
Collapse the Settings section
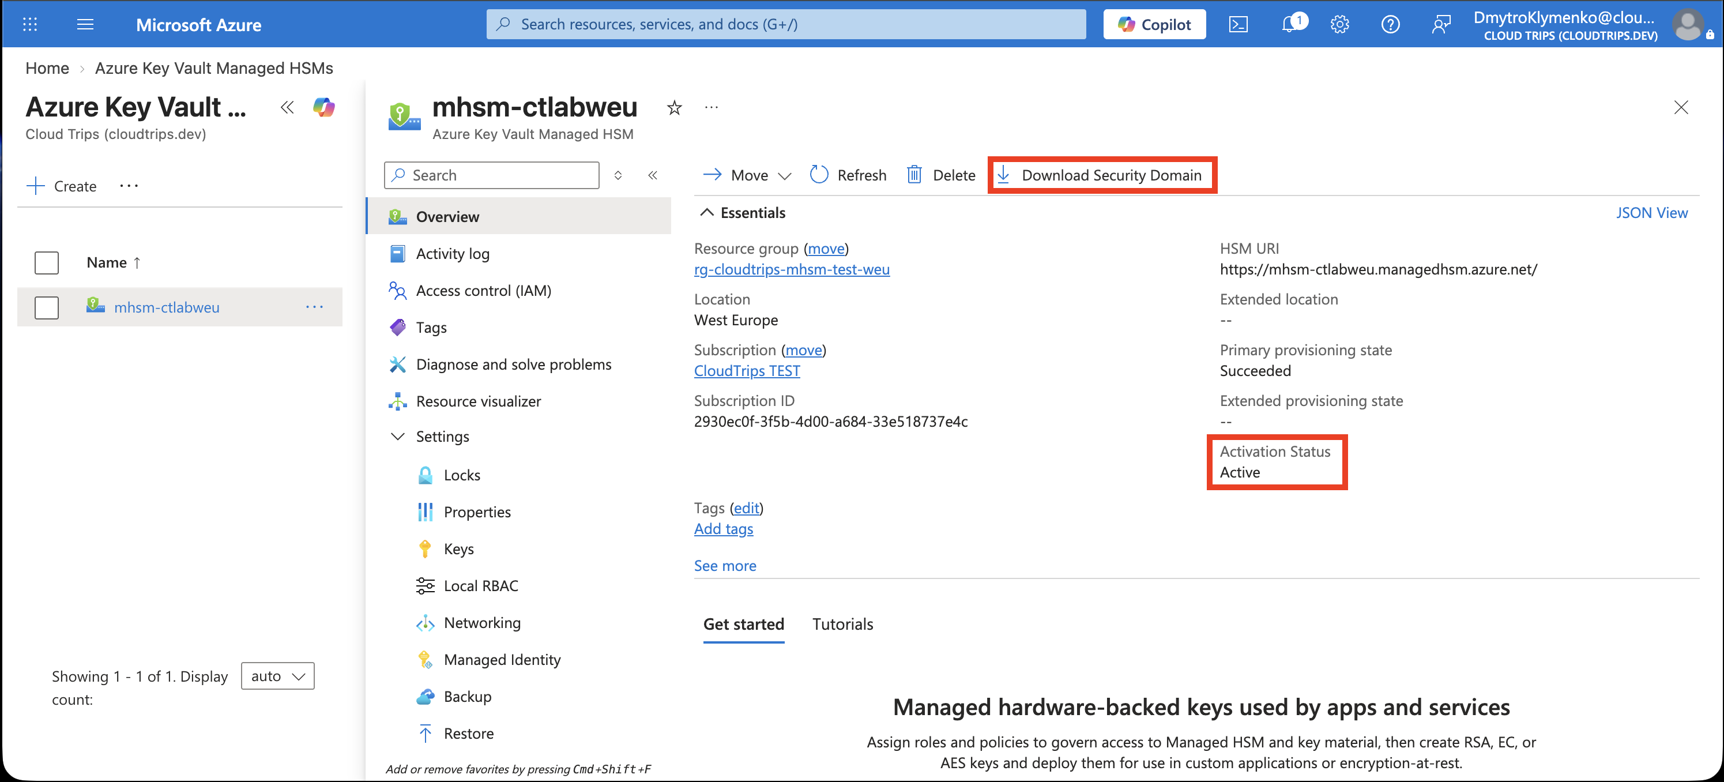pyautogui.click(x=397, y=437)
